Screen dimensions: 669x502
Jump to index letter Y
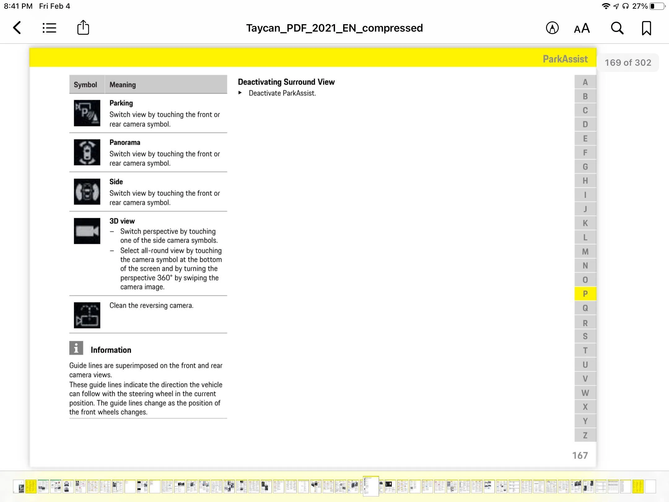coord(585,421)
